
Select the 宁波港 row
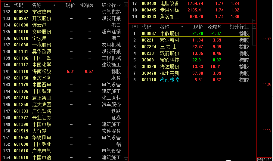[62, 38]
